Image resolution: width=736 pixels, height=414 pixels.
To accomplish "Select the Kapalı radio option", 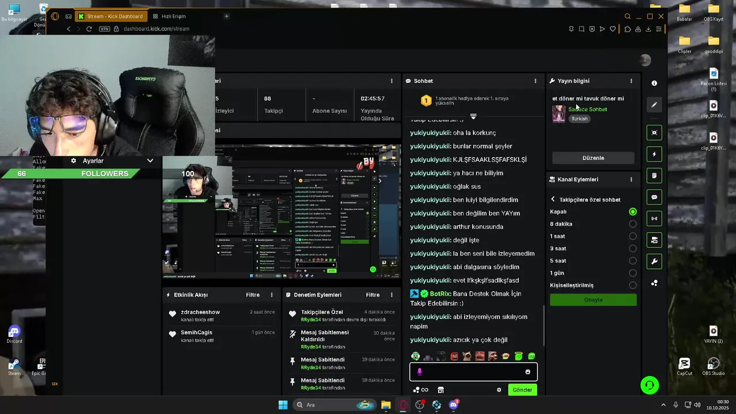I will (632, 212).
